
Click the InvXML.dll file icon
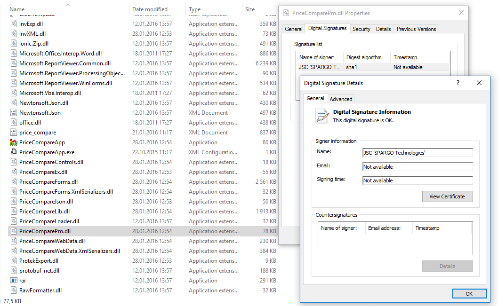click(x=14, y=34)
